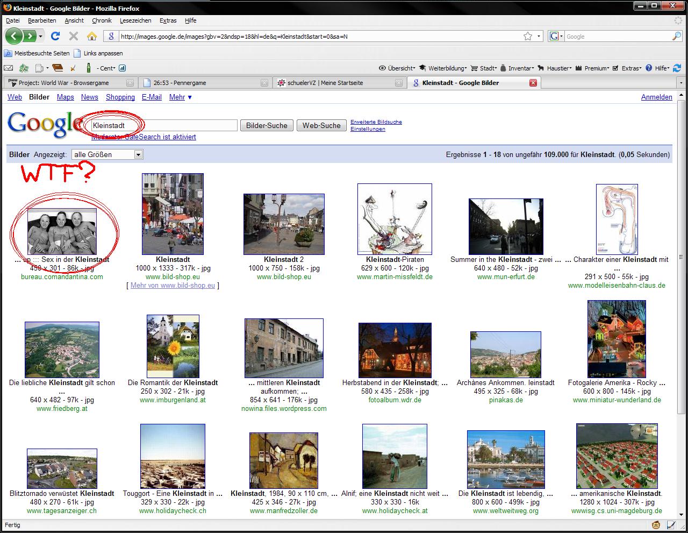Click the Web-Suche button
Image resolution: width=688 pixels, height=533 pixels.
coord(321,125)
